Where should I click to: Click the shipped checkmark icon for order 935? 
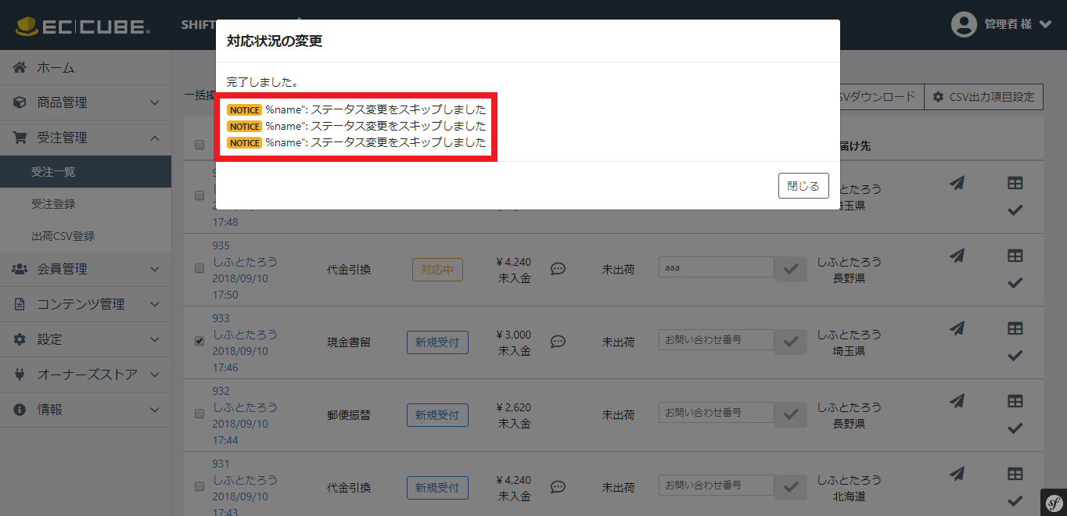(1015, 282)
